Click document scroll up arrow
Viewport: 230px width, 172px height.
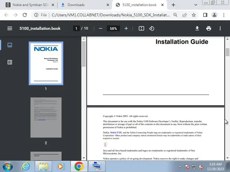pyautogui.click(x=227, y=39)
